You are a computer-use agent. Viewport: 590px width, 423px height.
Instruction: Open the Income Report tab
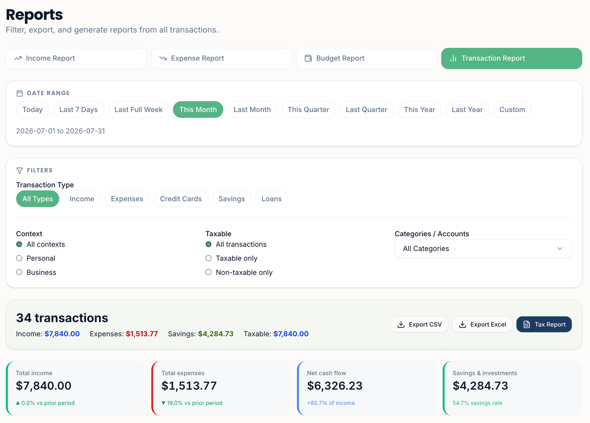coord(76,58)
